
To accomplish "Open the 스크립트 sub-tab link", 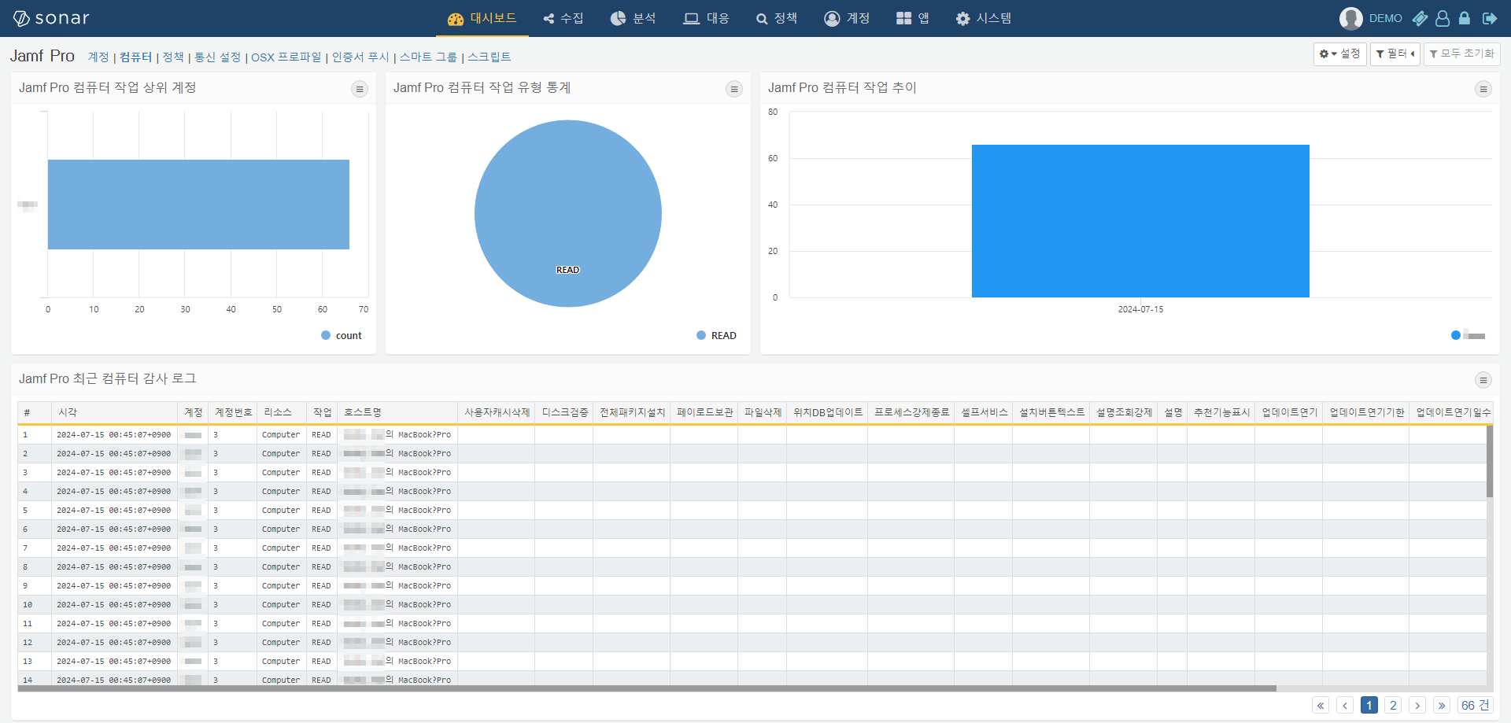I will point(490,57).
